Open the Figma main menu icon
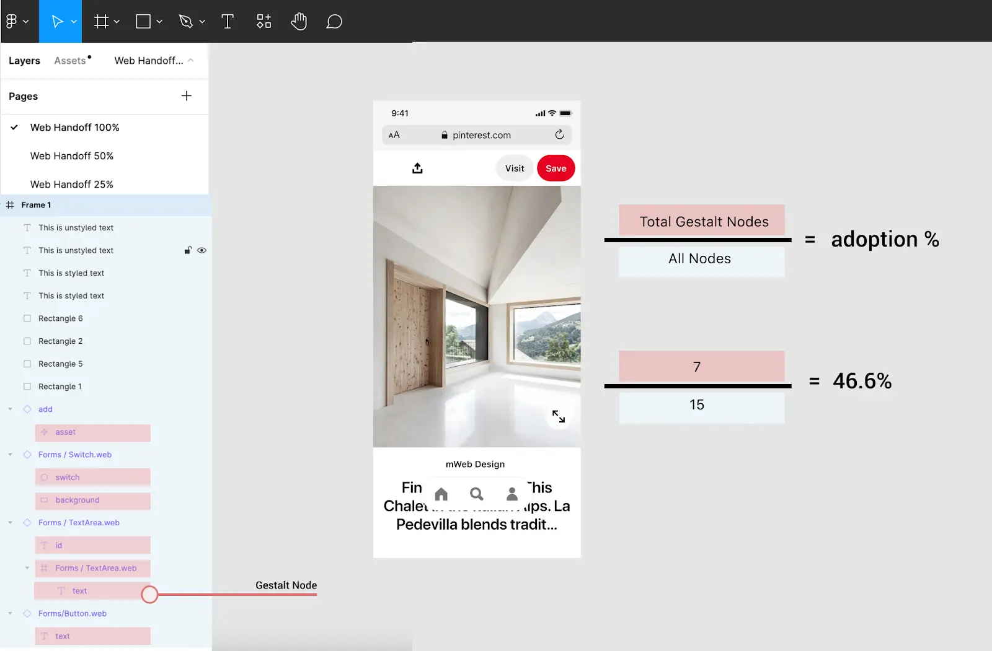This screenshot has height=651, width=992. coord(11,22)
